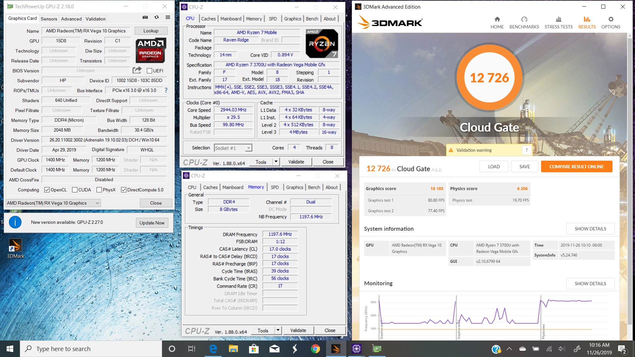This screenshot has width=635, height=357.
Task: Show hidden system tray icons chevron
Action: click(x=509, y=349)
